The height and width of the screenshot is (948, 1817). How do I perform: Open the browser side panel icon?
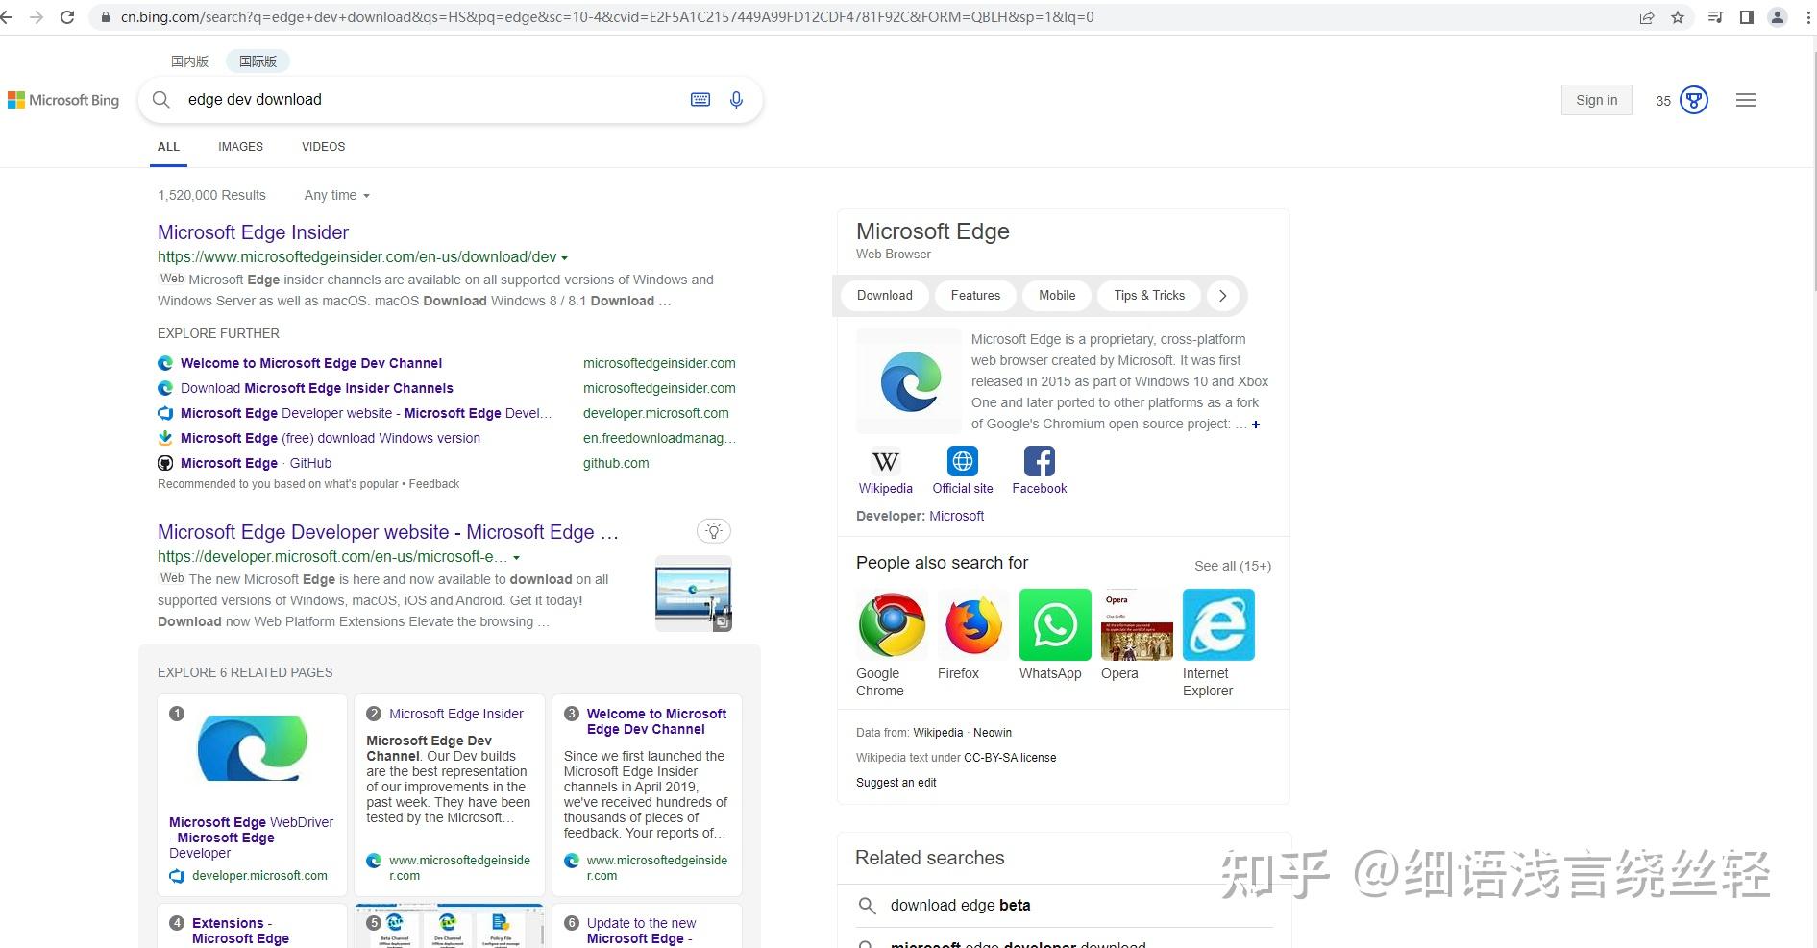[1747, 17]
